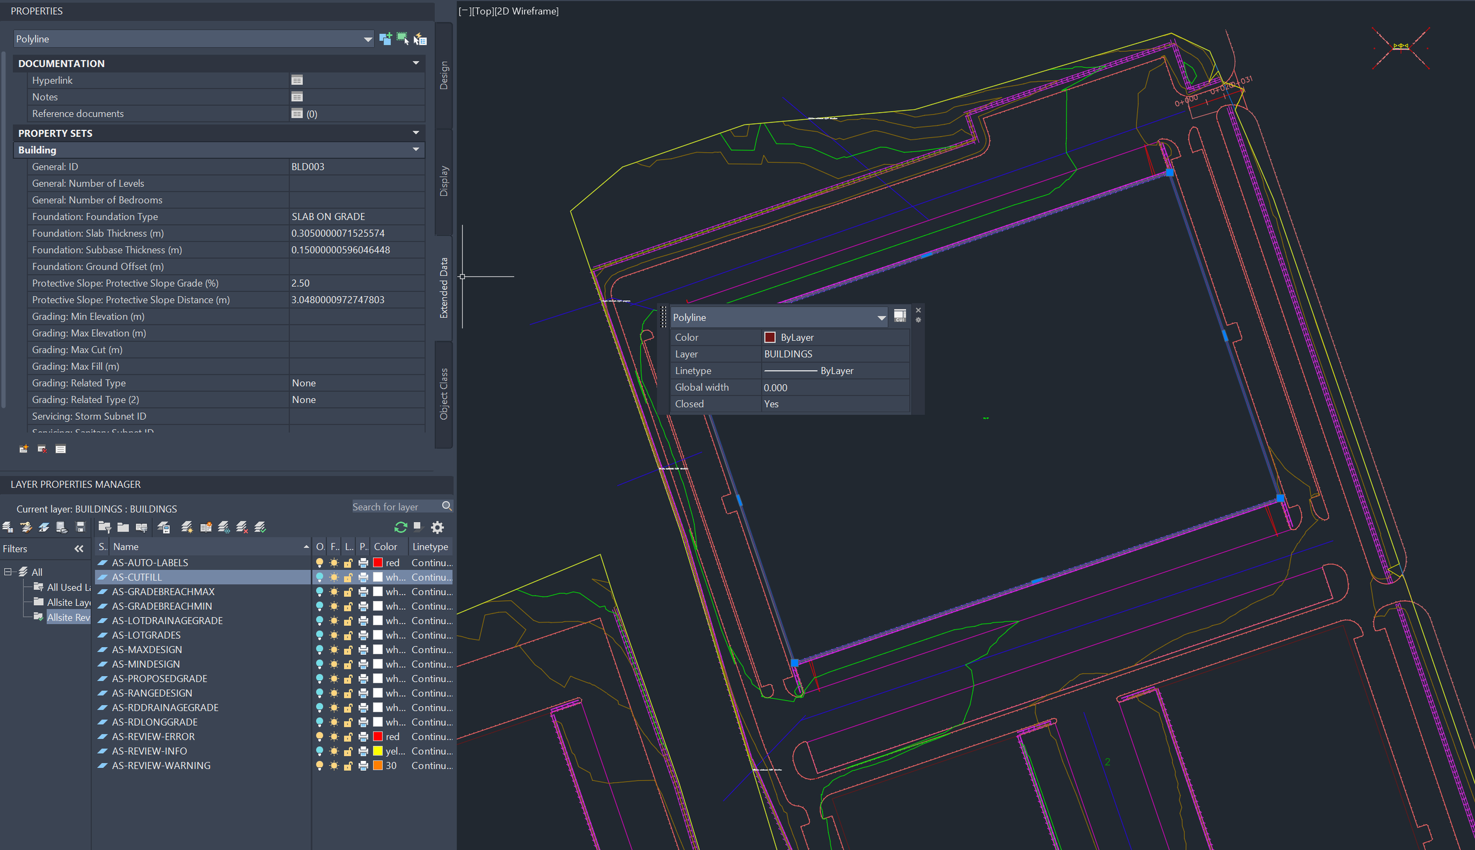Viewport: 1475px width, 850px height.
Task: Open Layer States Manager icon
Action: click(x=8, y=527)
